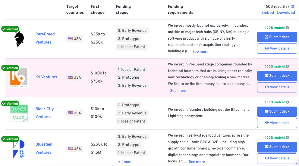Click the RareBreed Ventures unicorn logo

point(19,39)
